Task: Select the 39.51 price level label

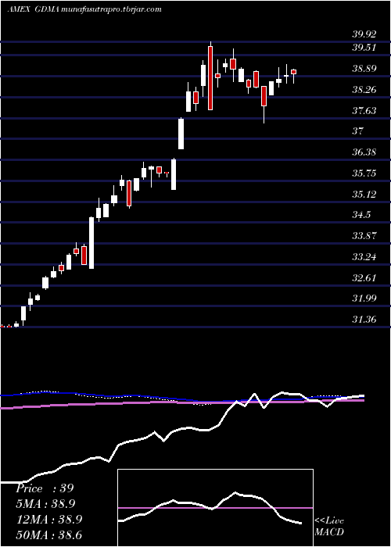Action: coord(364,48)
